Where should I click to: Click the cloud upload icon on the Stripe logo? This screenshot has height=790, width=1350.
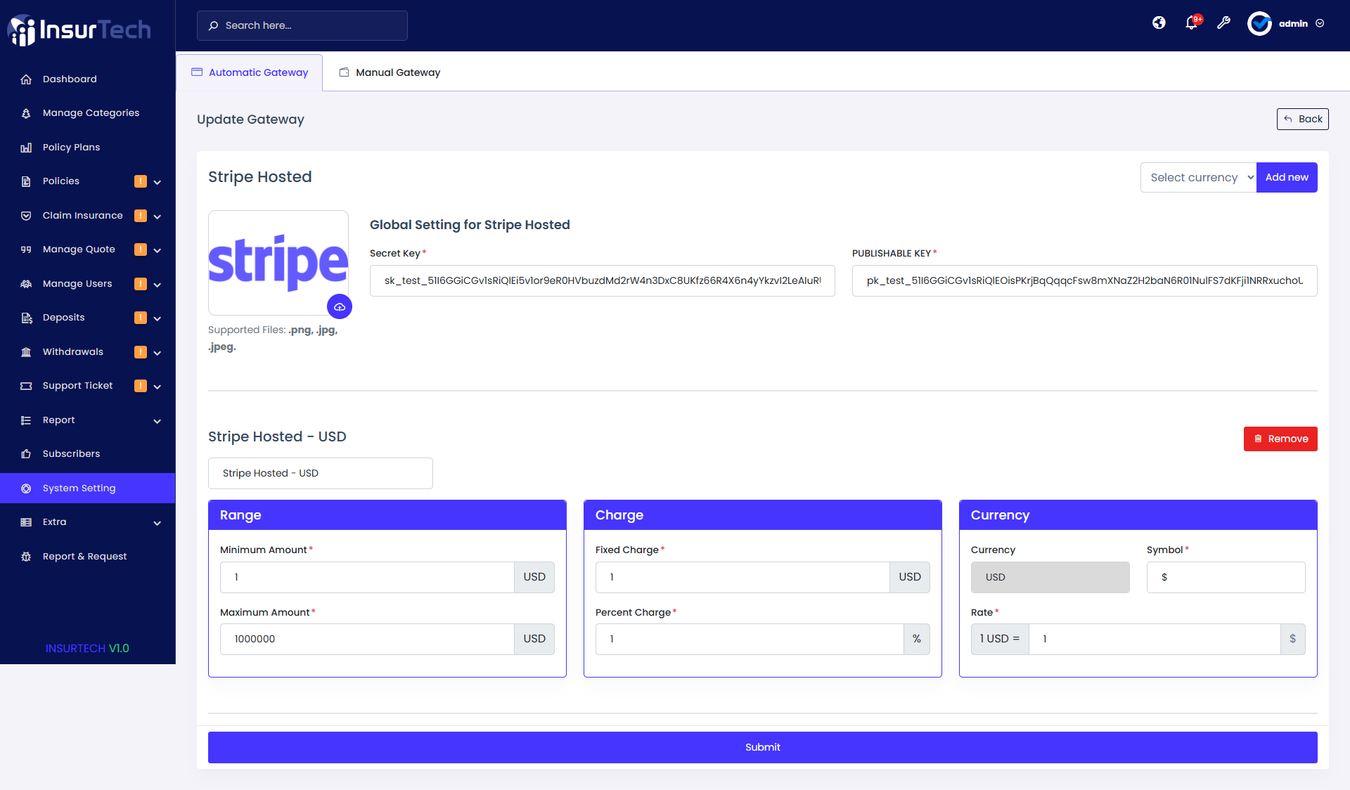coord(340,306)
